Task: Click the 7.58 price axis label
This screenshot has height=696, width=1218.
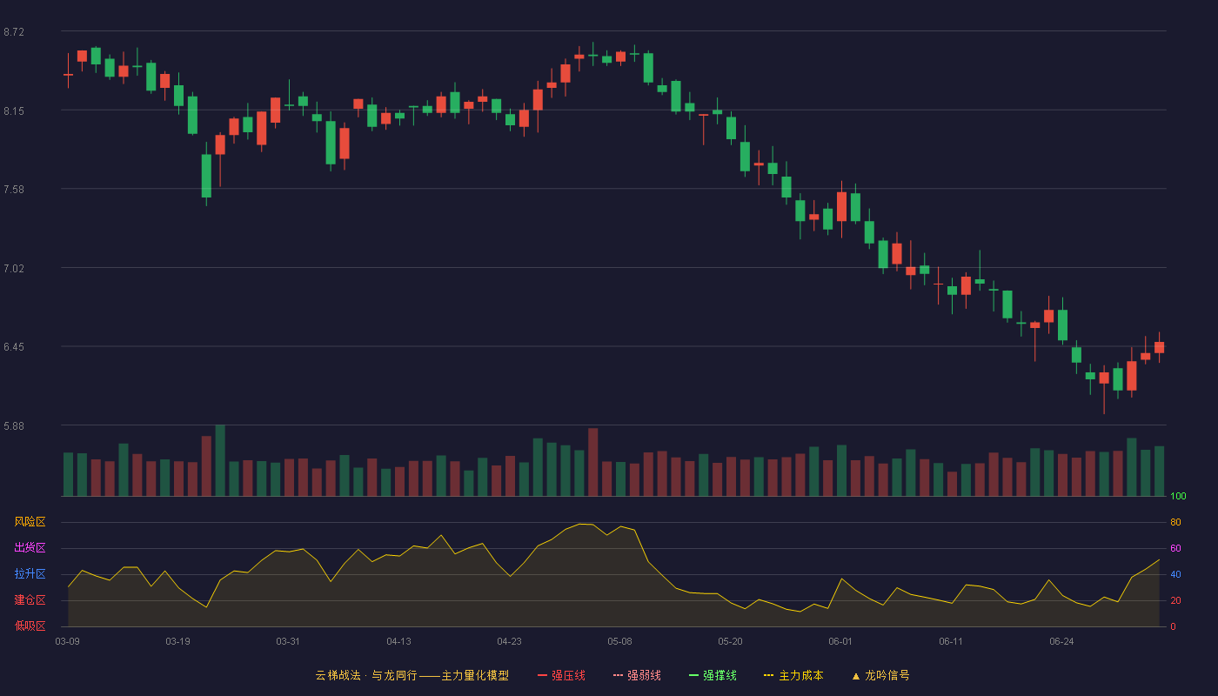Action: 14,190
